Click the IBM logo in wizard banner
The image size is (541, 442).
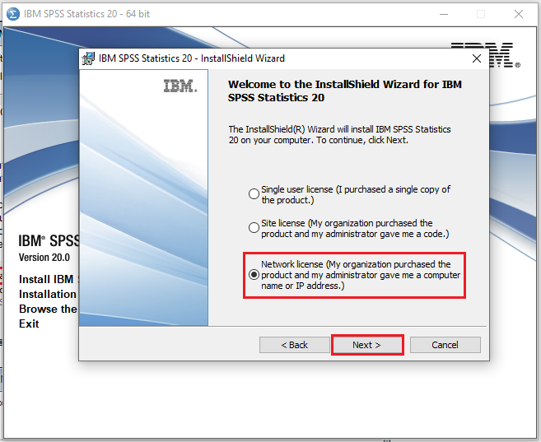click(180, 86)
